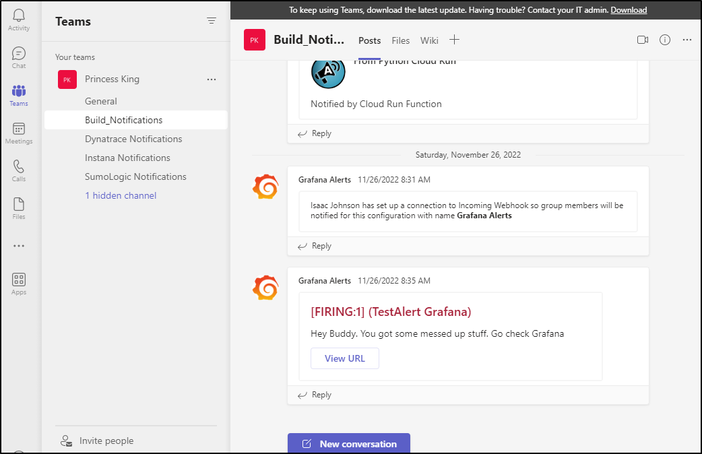
Task: Click the filter icon beside Teams heading
Action: (x=212, y=21)
